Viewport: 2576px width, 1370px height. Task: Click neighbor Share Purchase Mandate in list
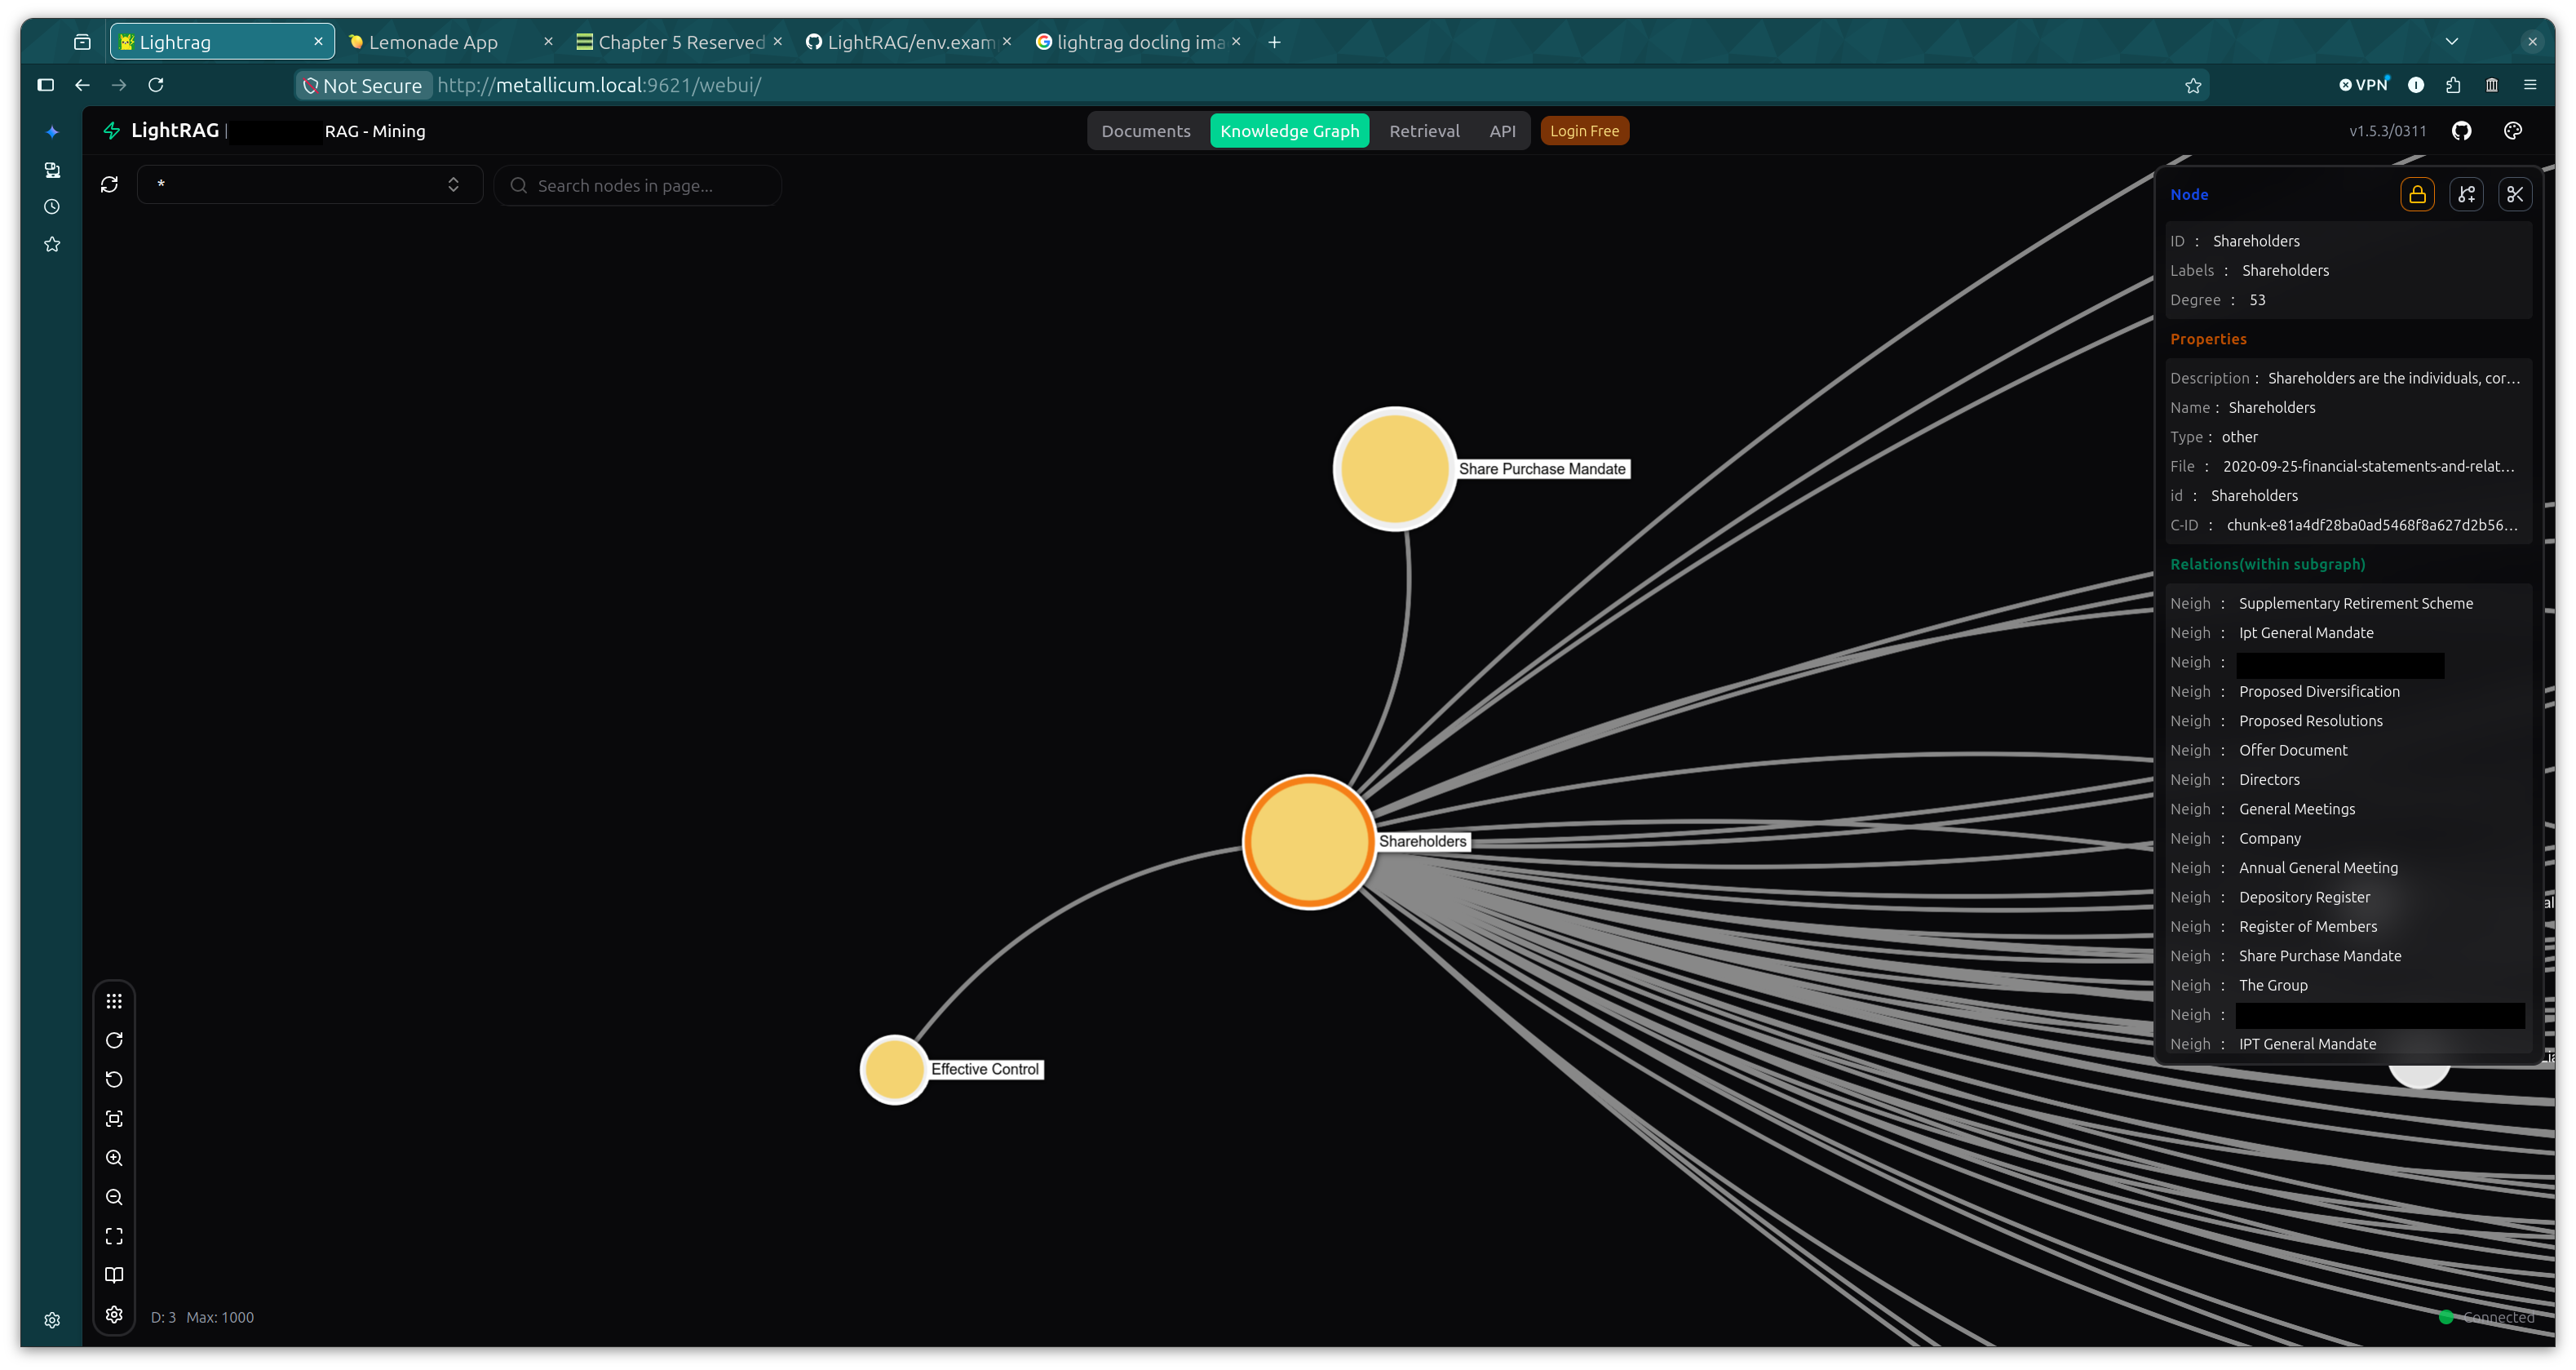tap(2319, 956)
